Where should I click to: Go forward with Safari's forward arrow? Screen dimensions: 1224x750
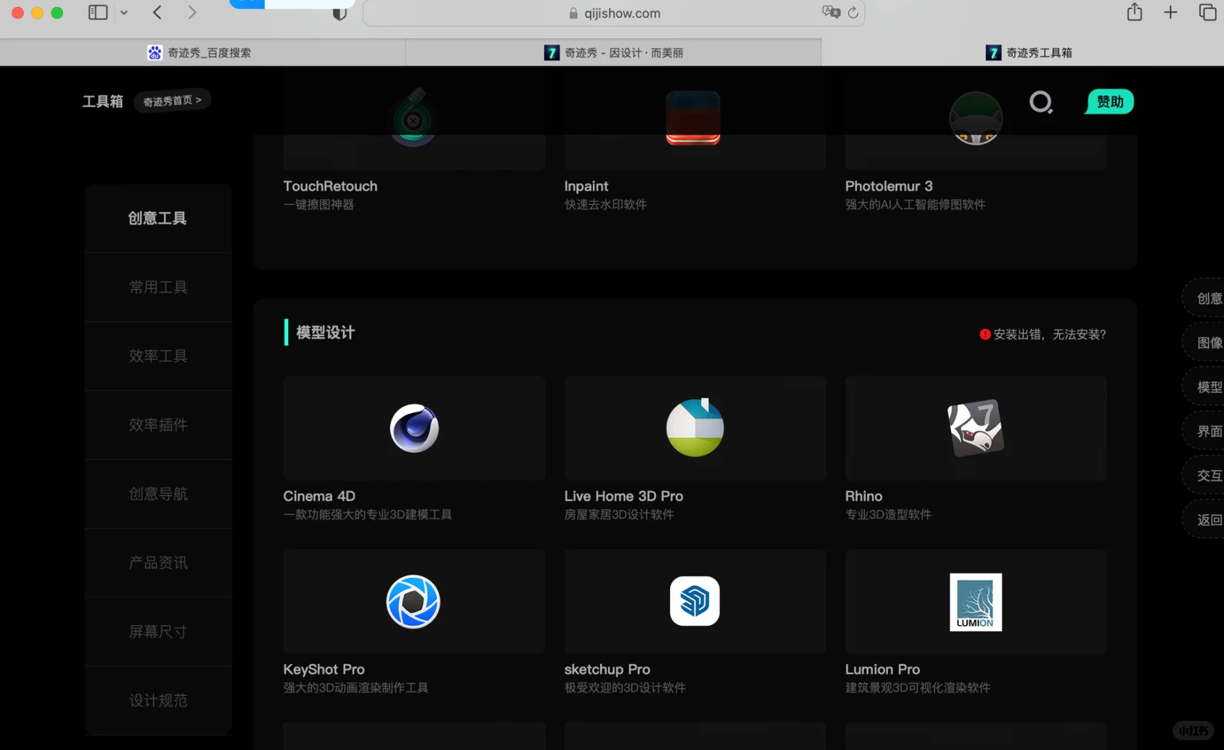(192, 12)
